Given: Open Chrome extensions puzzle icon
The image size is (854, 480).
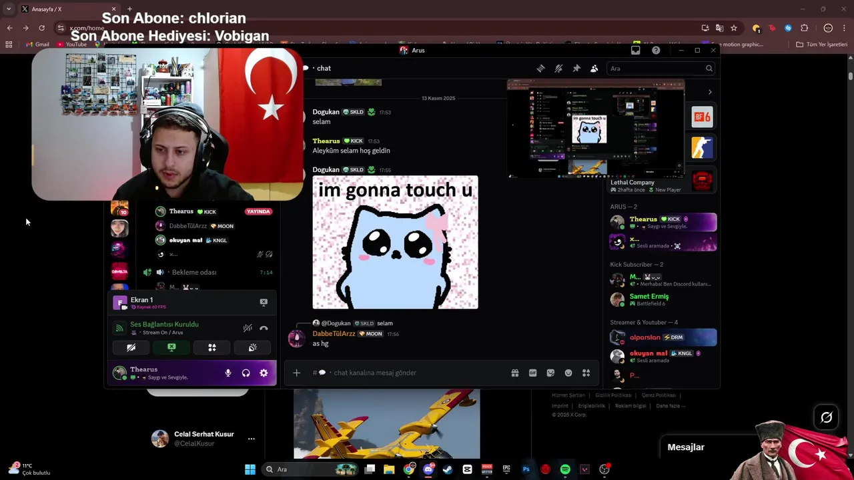Looking at the screenshot, I should coord(804,28).
